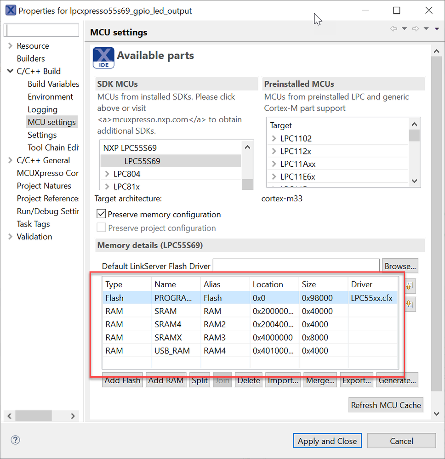Click the Import... button
Viewport: 445px width, 459px height.
283,380
